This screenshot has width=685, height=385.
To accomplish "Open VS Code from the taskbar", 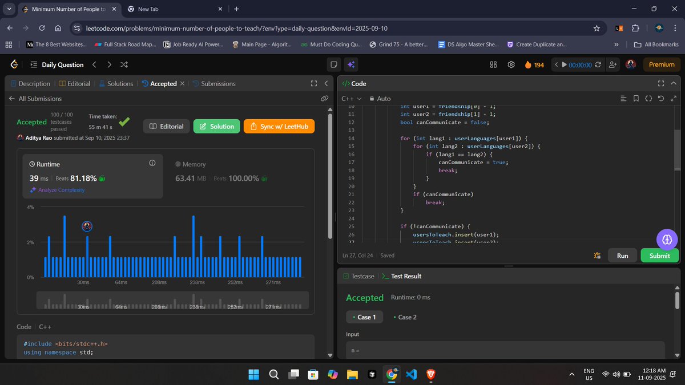I will coord(410,374).
